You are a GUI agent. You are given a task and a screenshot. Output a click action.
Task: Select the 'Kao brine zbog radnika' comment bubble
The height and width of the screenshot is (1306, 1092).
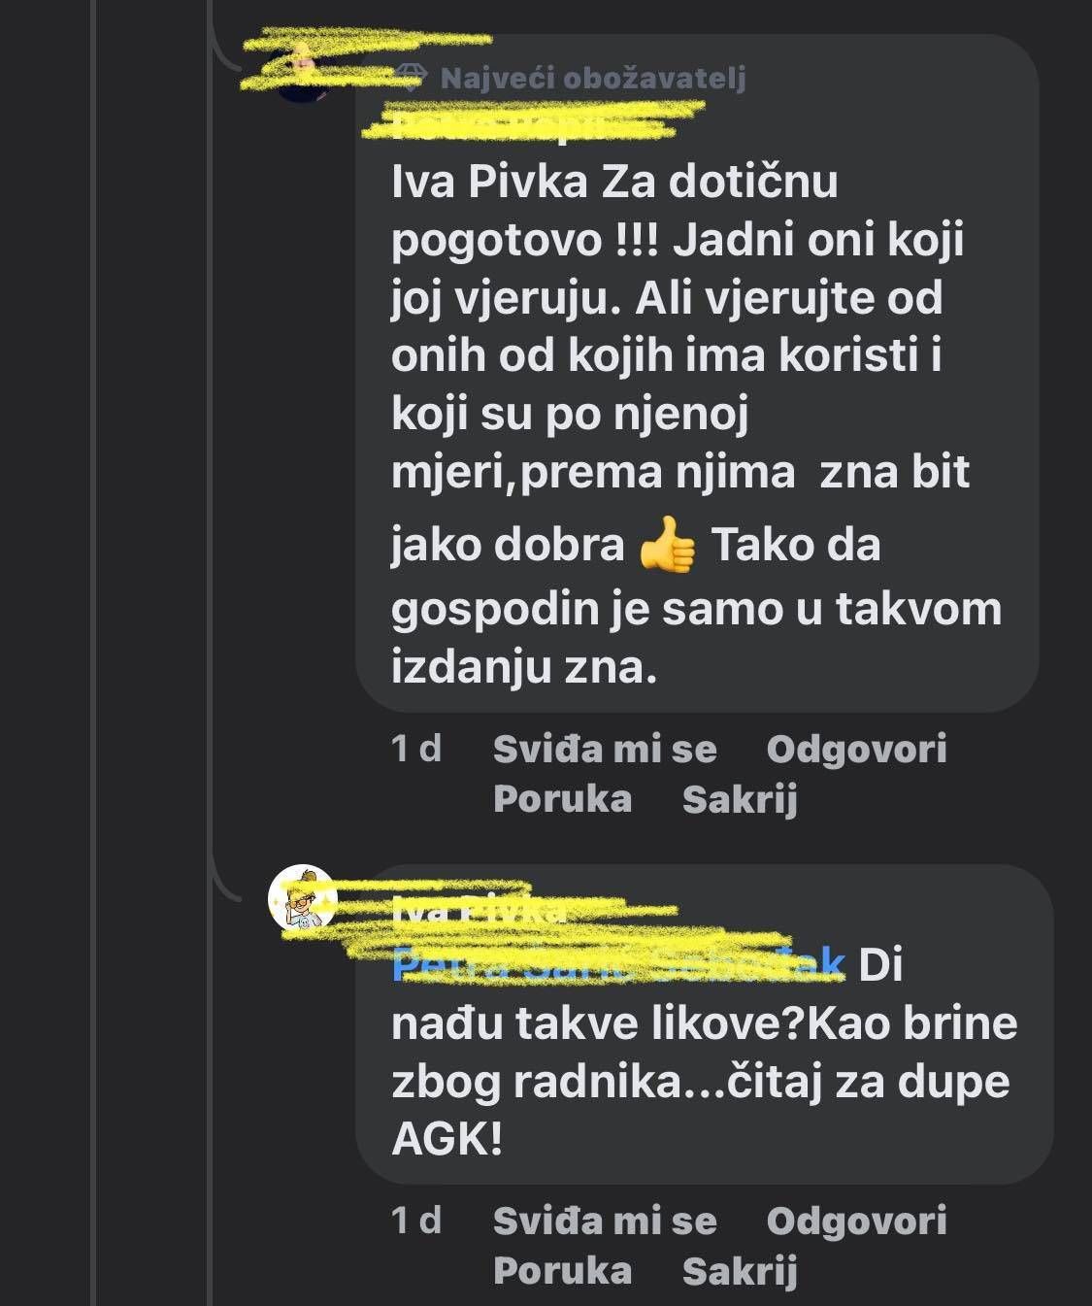click(x=703, y=1054)
